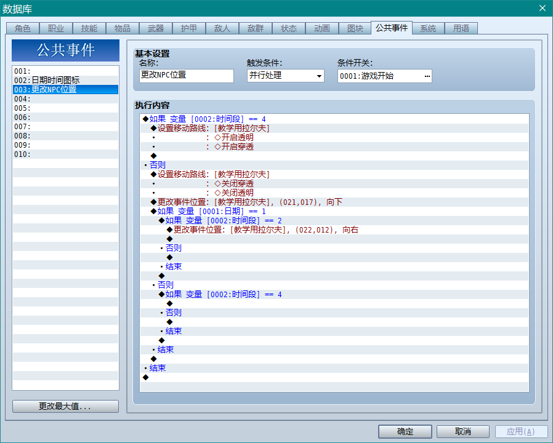Select list entry 002:日期时间图标

pos(66,81)
